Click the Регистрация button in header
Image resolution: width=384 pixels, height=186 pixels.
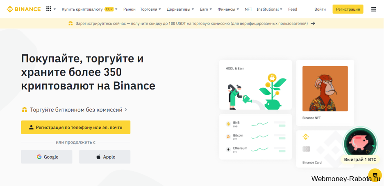348,9
